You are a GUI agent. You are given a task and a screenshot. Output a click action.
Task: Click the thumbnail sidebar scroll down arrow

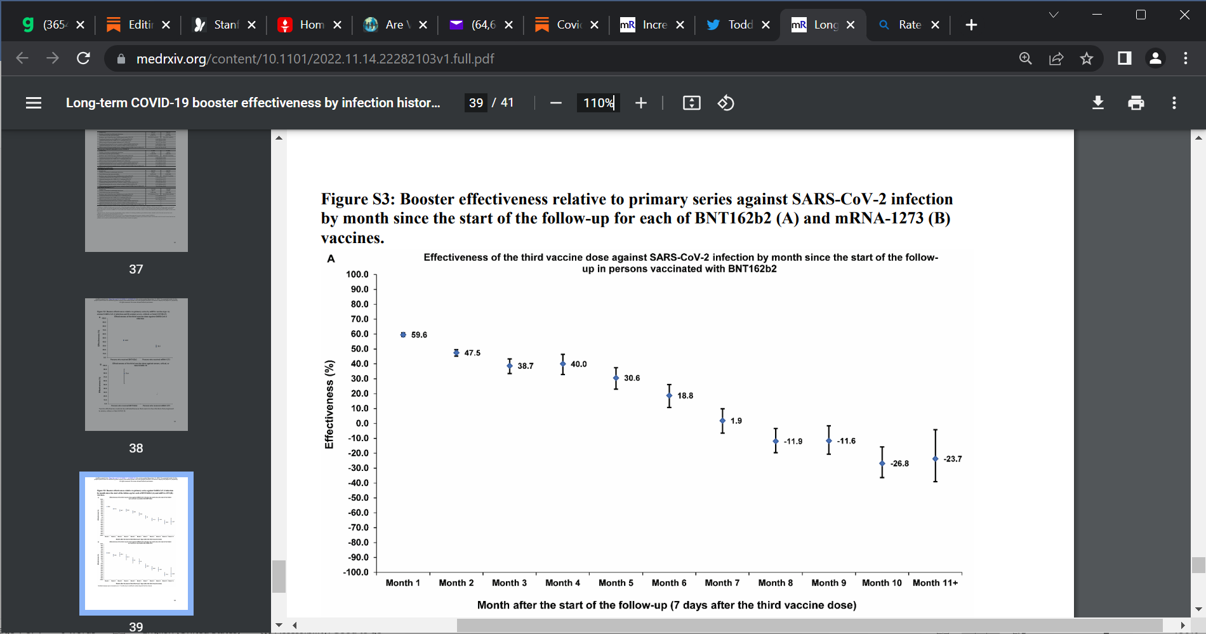pyautogui.click(x=279, y=625)
